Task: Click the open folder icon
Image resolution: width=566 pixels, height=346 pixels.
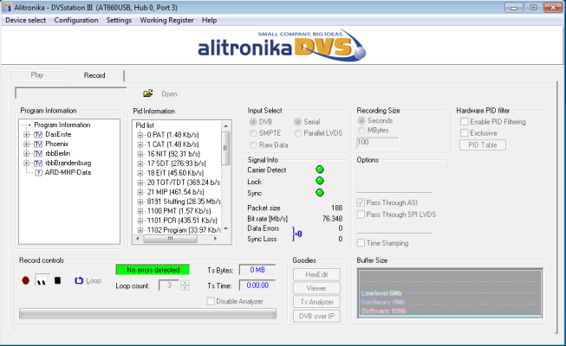Action: [148, 93]
